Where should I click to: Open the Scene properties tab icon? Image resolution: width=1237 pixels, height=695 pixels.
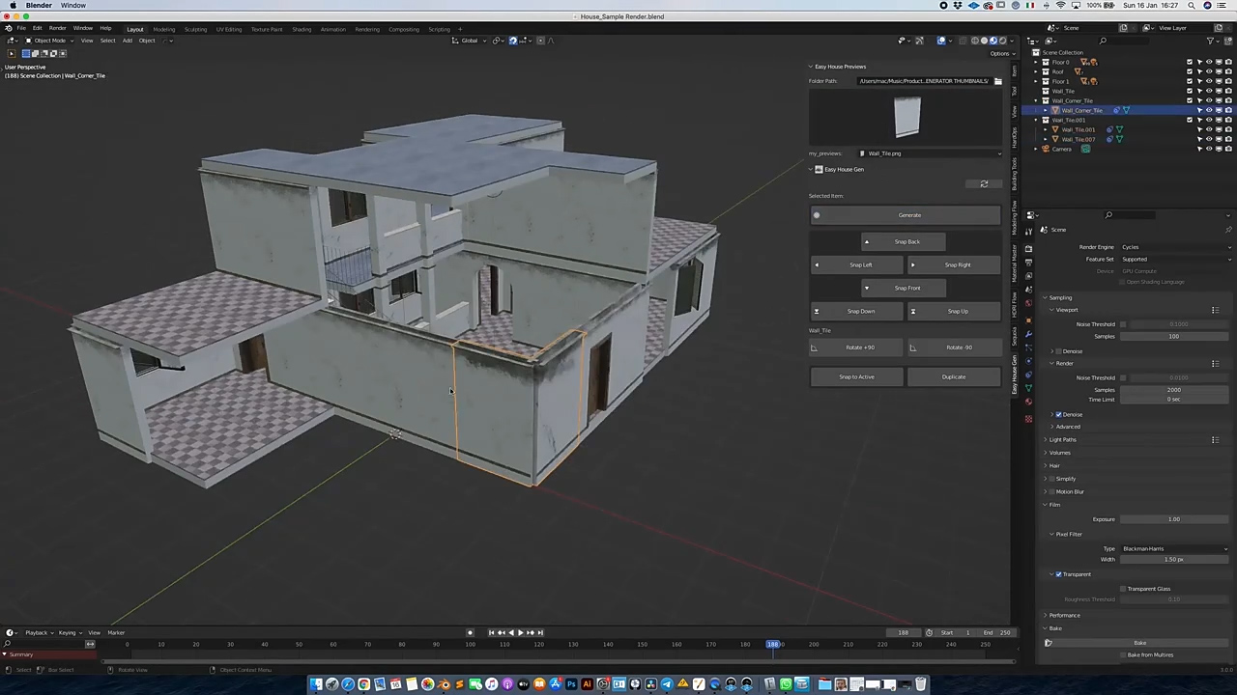click(x=1028, y=290)
